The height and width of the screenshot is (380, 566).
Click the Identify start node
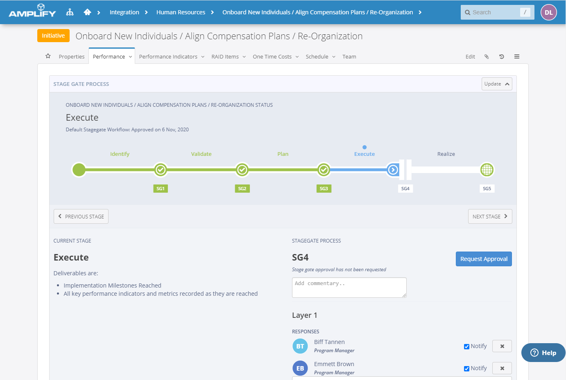(x=79, y=169)
